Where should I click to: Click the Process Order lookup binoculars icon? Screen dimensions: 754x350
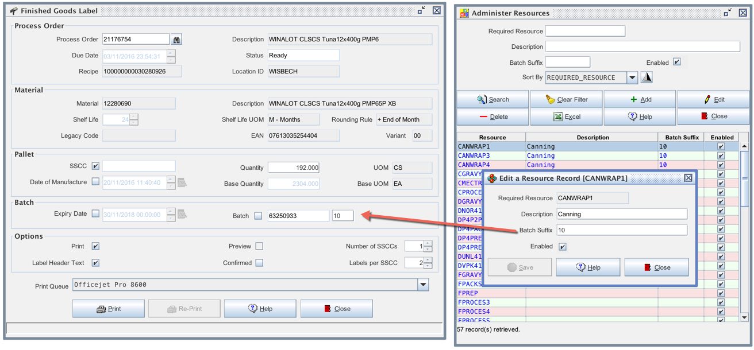tap(177, 40)
